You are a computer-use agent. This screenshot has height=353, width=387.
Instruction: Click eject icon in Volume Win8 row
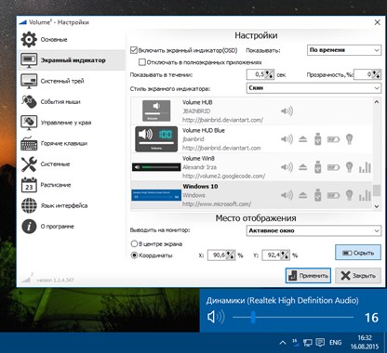tap(302, 167)
